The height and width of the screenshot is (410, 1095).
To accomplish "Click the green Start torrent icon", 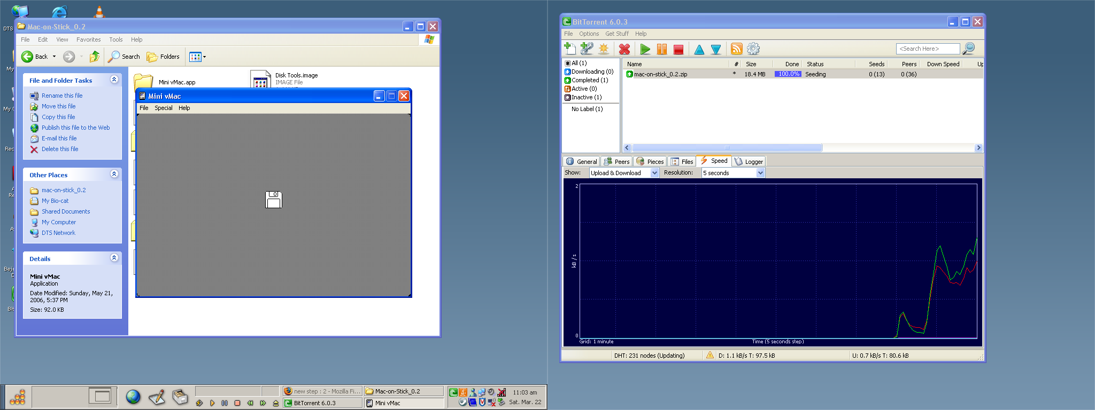I will 645,49.
